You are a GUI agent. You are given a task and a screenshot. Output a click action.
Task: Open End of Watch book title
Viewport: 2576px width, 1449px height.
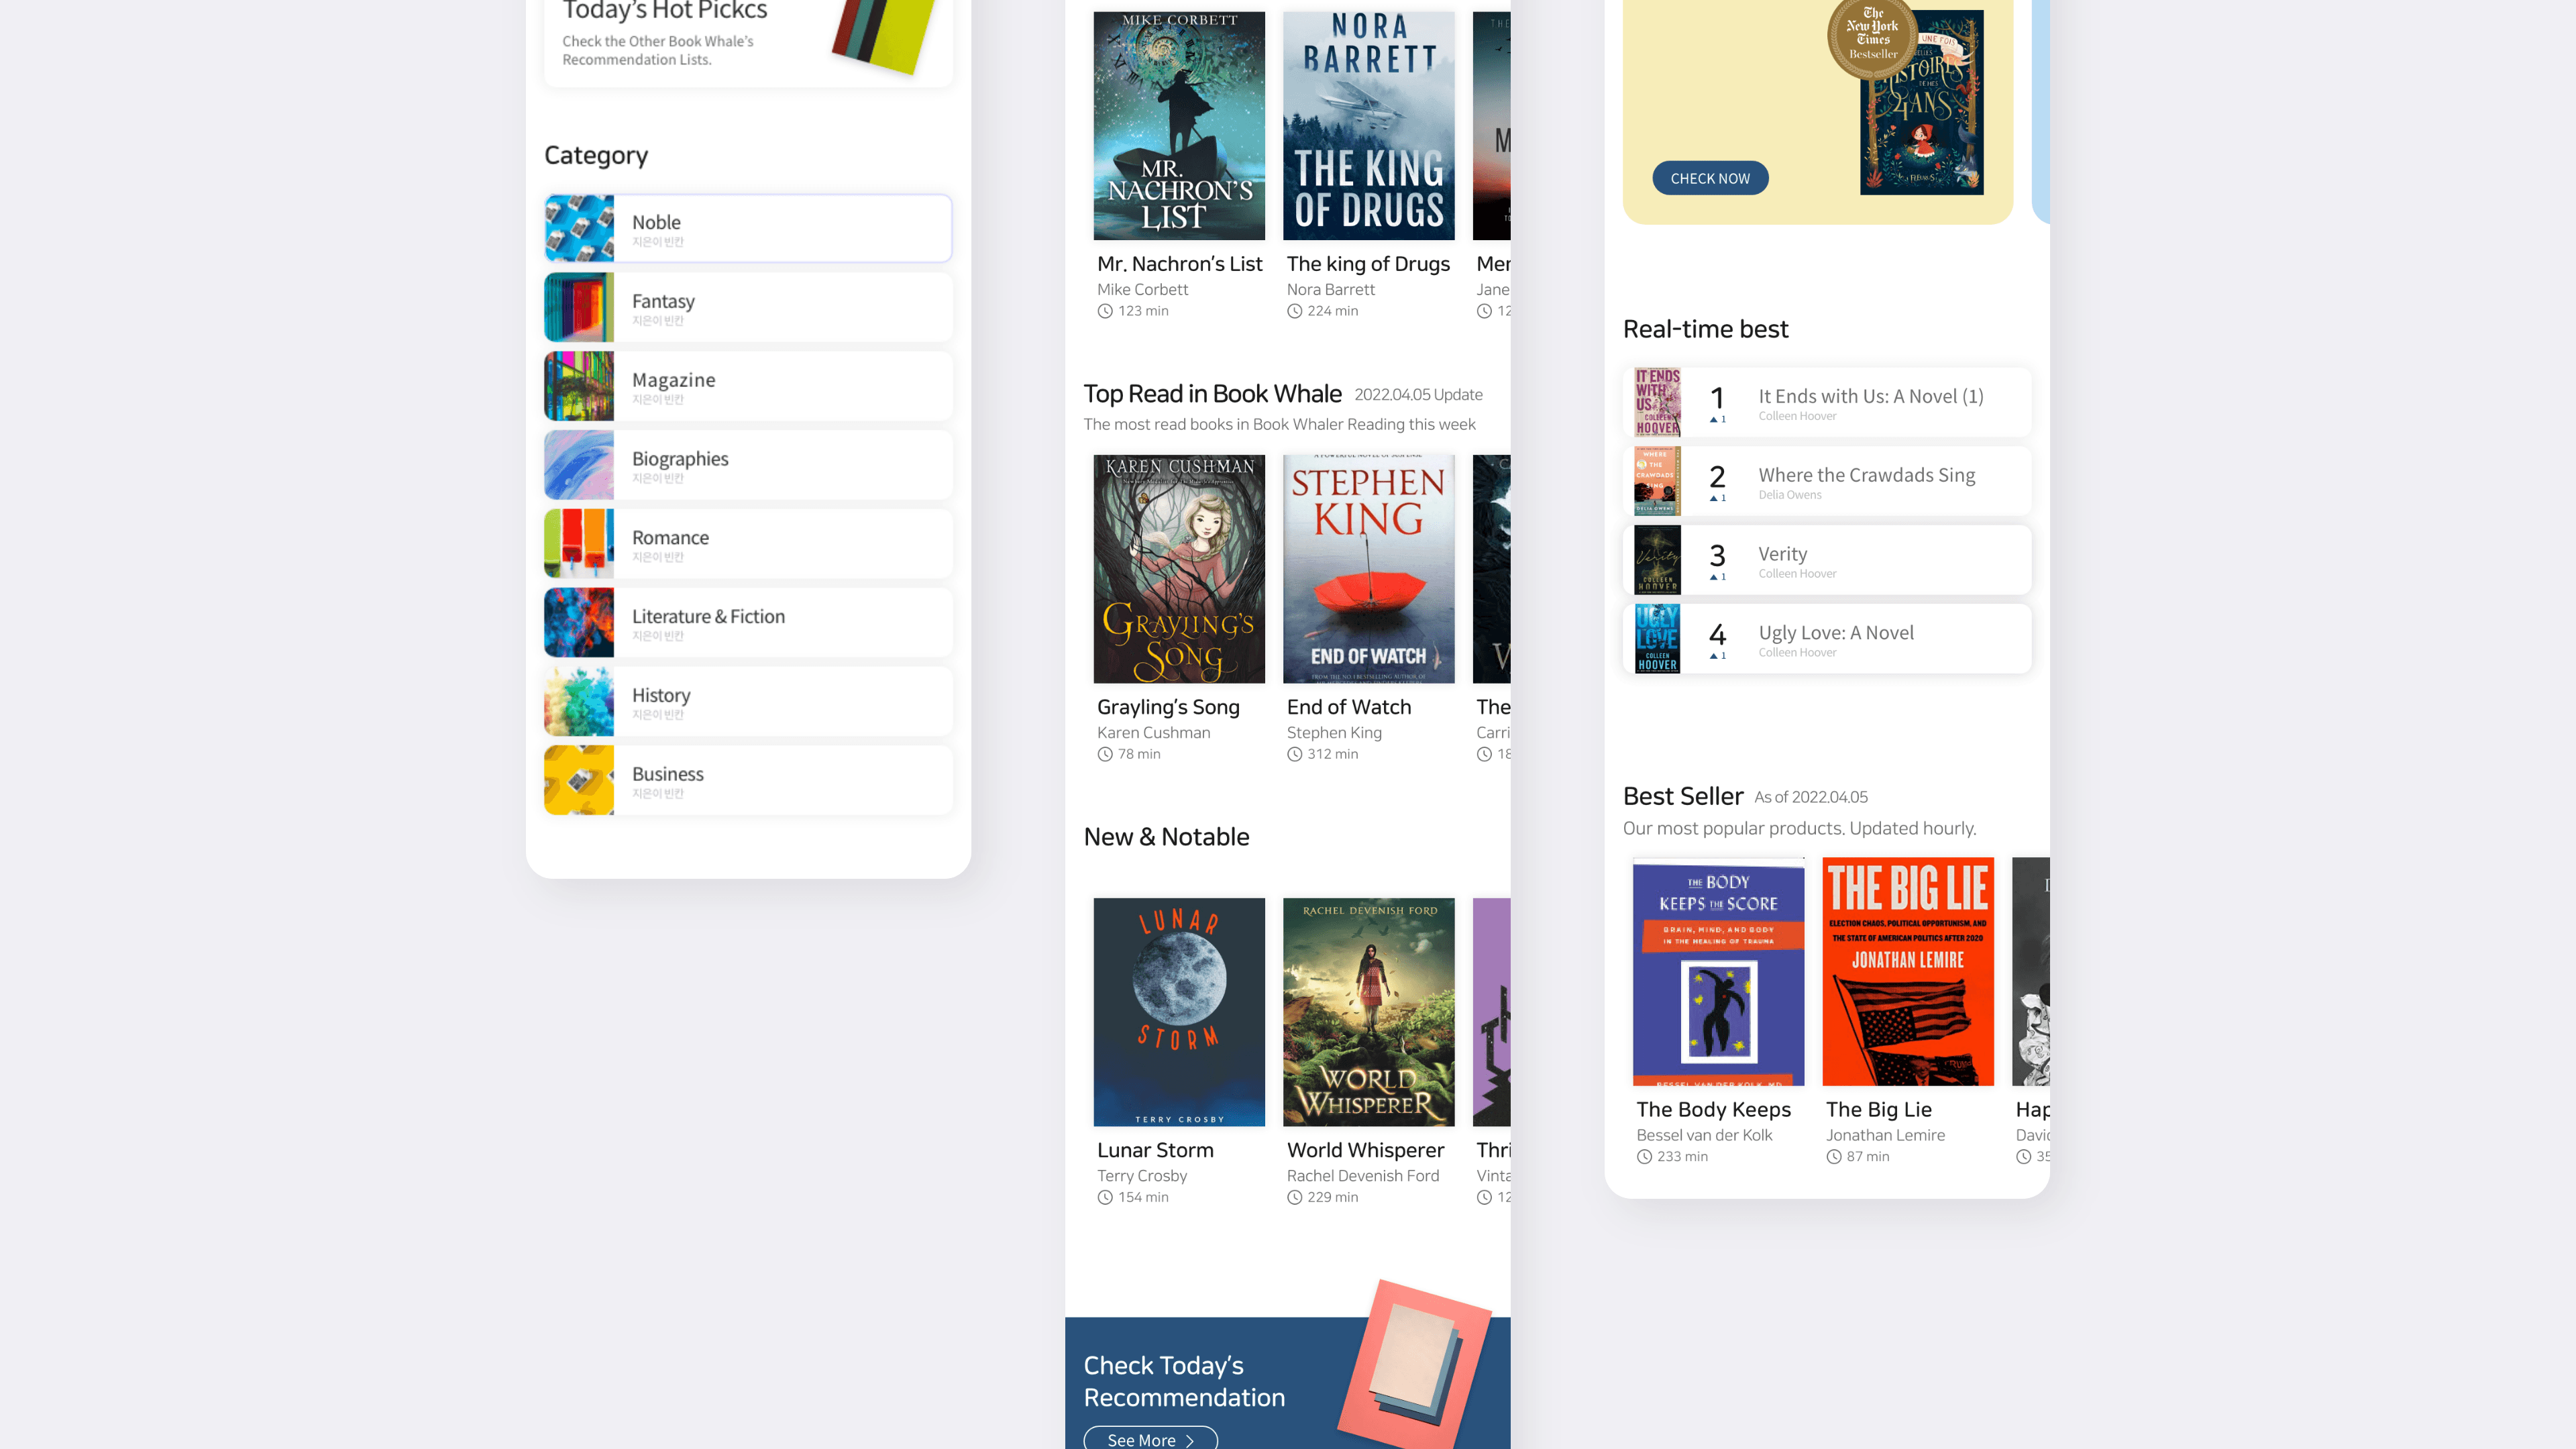(x=1348, y=707)
